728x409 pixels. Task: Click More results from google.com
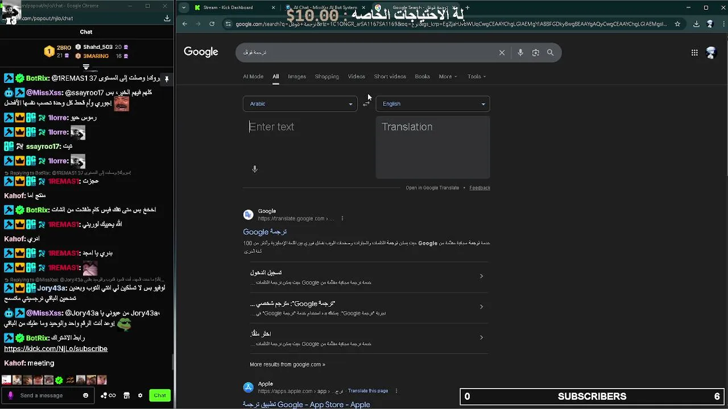click(287, 364)
